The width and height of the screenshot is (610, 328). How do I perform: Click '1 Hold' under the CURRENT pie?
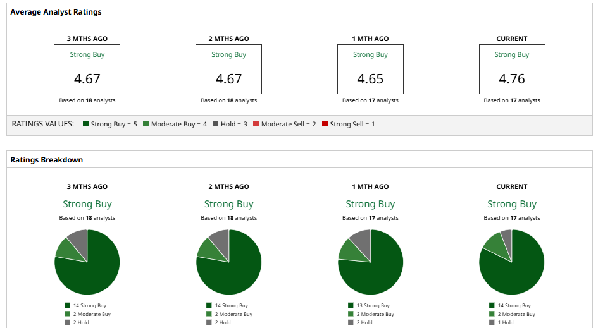(x=506, y=322)
